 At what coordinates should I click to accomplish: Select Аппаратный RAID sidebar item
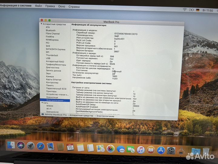point(55,61)
